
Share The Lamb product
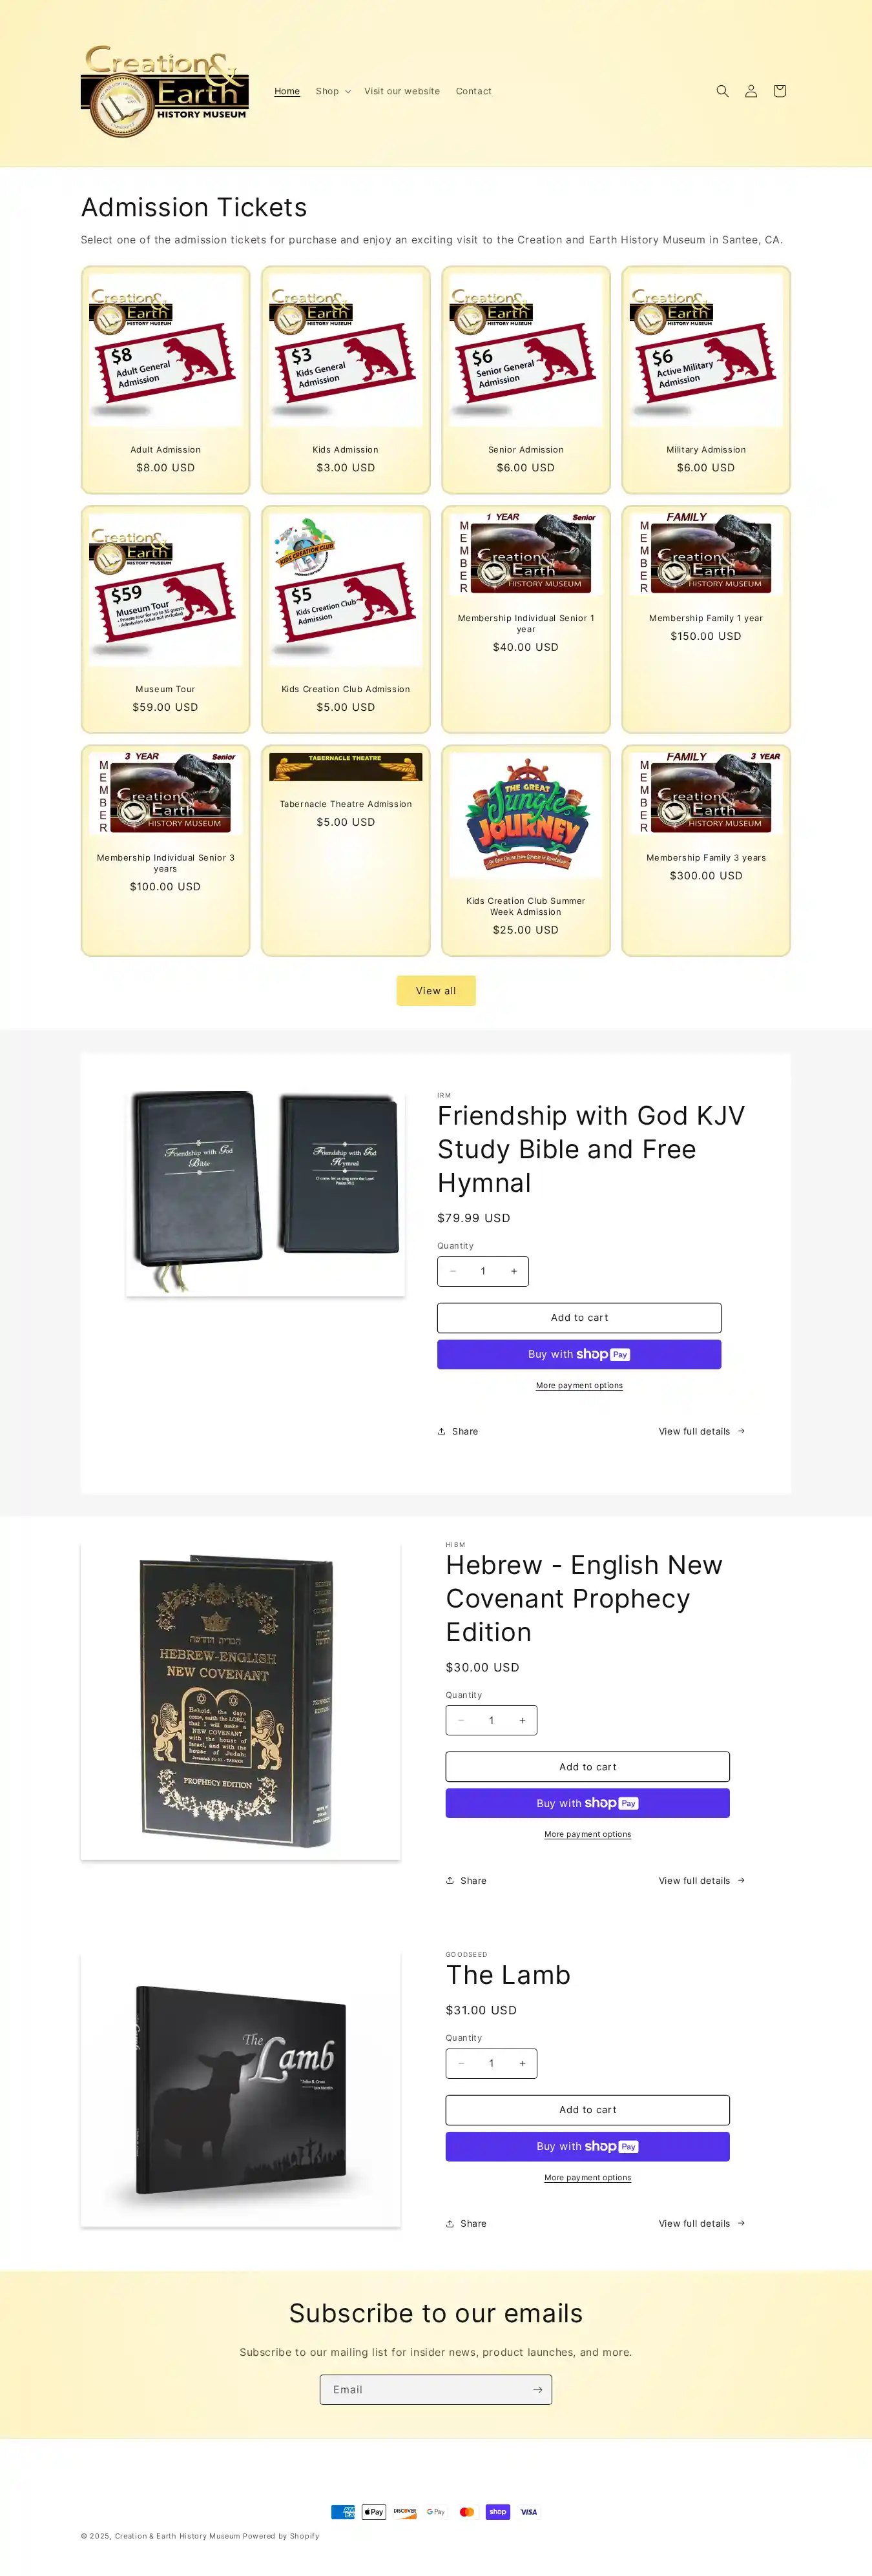point(466,2223)
